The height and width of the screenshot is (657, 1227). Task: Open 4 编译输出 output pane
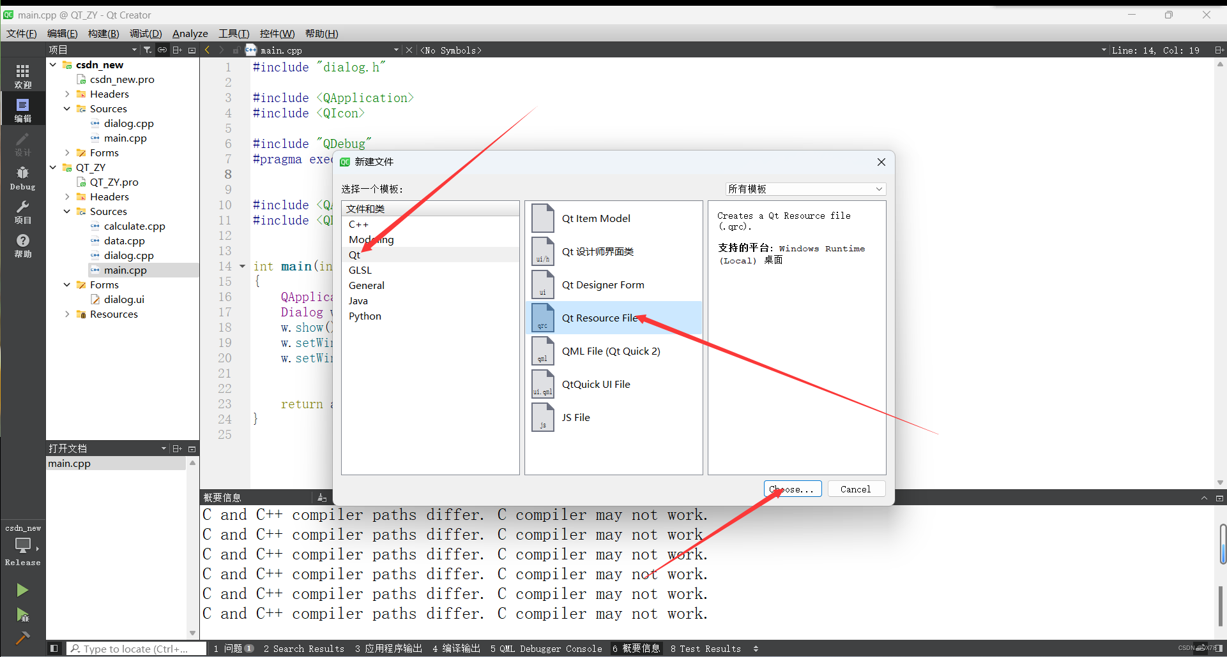pos(456,648)
